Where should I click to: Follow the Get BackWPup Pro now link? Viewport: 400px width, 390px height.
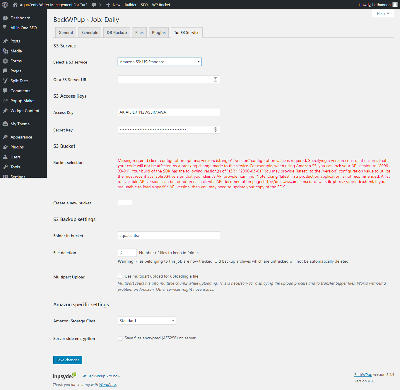point(101,376)
